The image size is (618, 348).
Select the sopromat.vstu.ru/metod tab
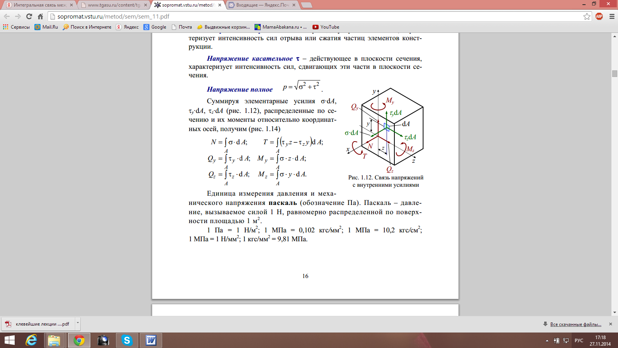(x=187, y=5)
